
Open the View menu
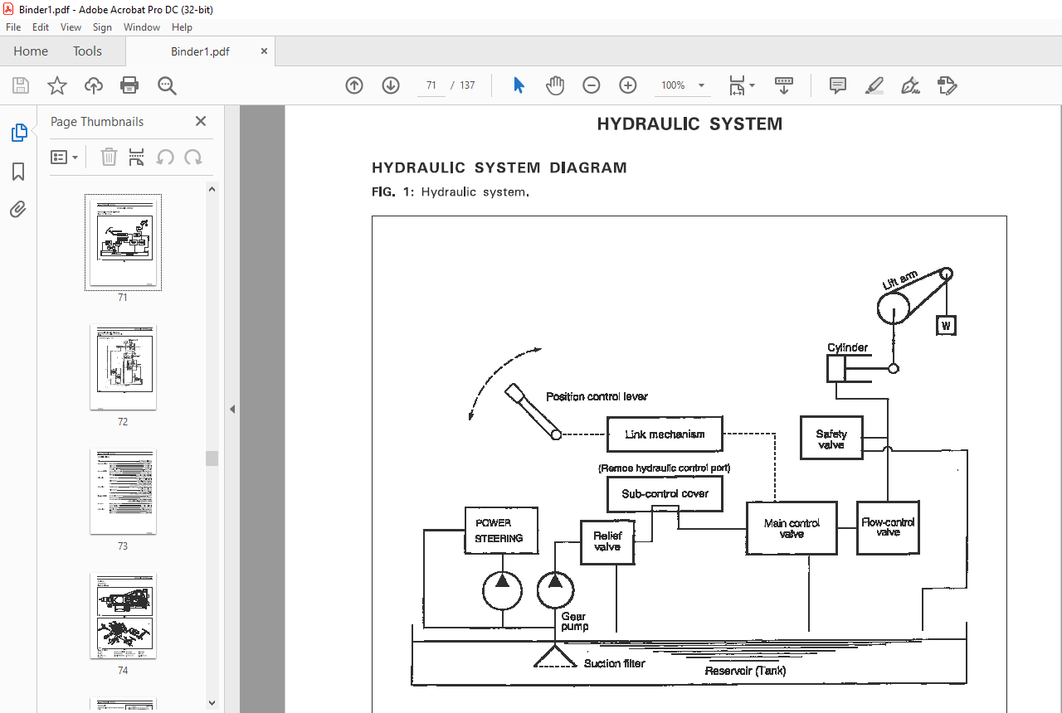[x=71, y=27]
